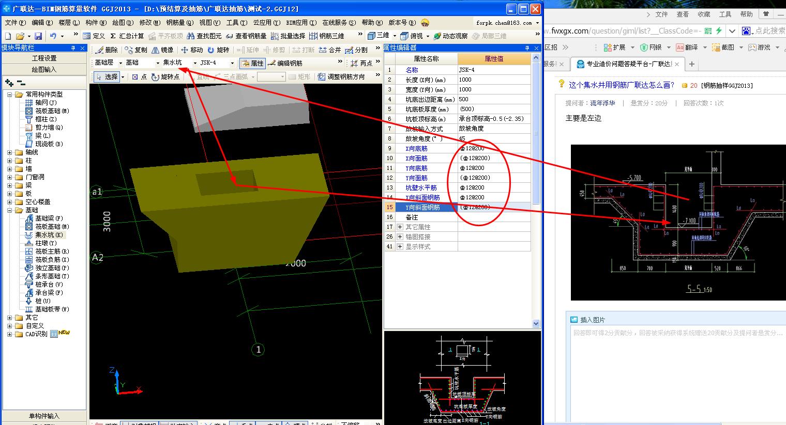Click 两点 two-point tool

[361, 64]
